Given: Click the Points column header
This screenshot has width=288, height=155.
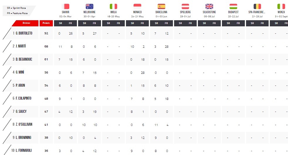Looking at the screenshot, I should coord(46,23).
